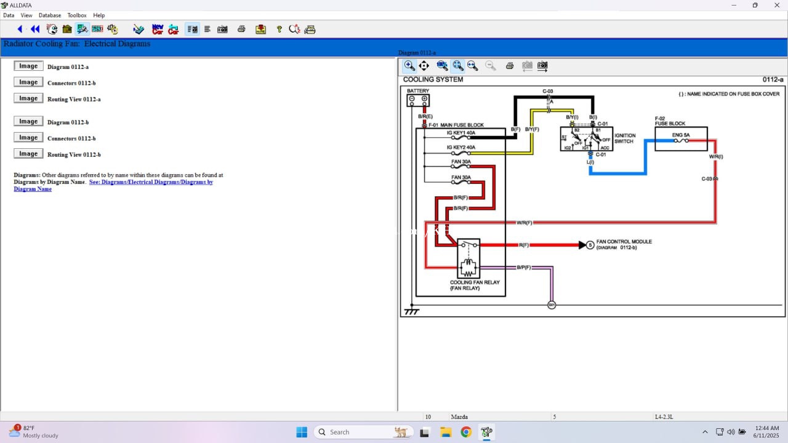Screen dimensions: 788x443
Task: Click the house (home) toolbar icon
Action: (x=67, y=29)
